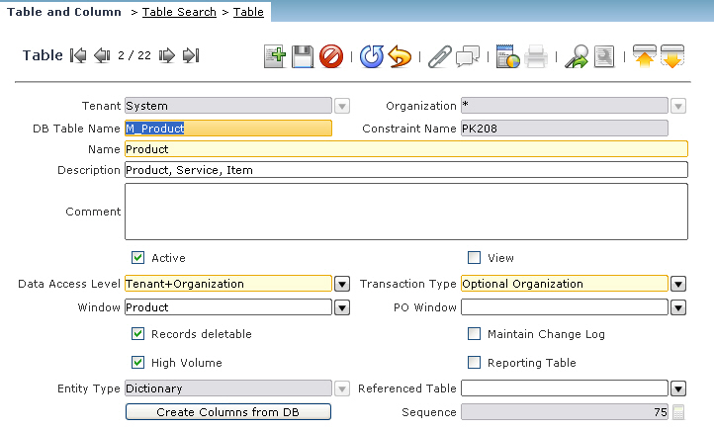The height and width of the screenshot is (431, 714).
Task: Click the printer icon
Action: click(x=536, y=56)
